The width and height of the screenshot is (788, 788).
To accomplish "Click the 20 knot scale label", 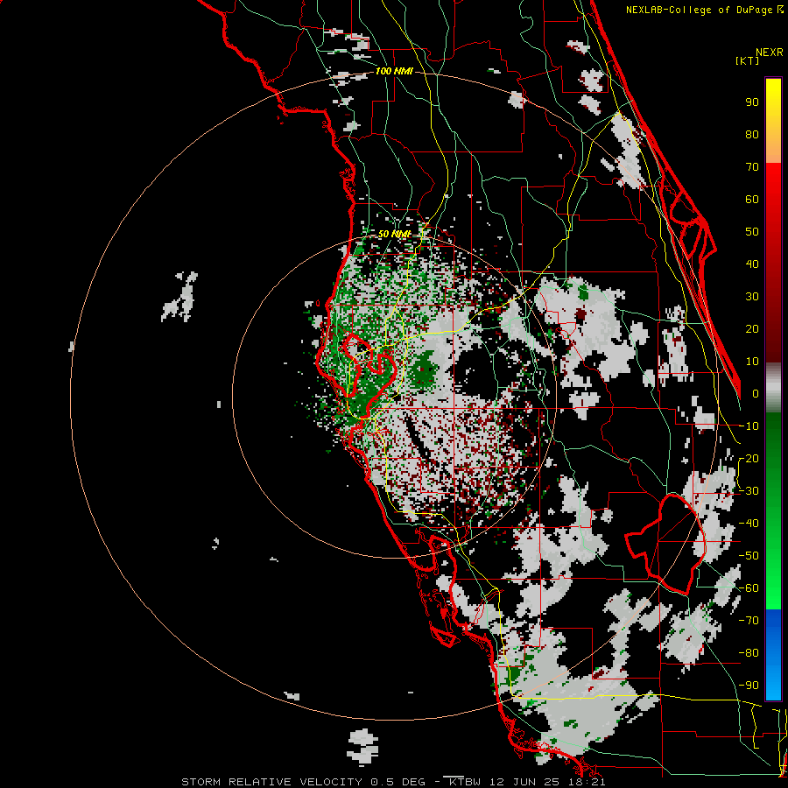I will pos(752,329).
